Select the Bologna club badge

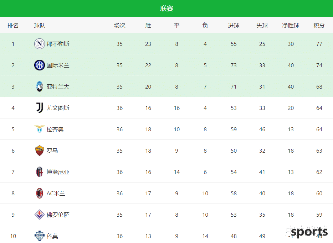(40, 172)
